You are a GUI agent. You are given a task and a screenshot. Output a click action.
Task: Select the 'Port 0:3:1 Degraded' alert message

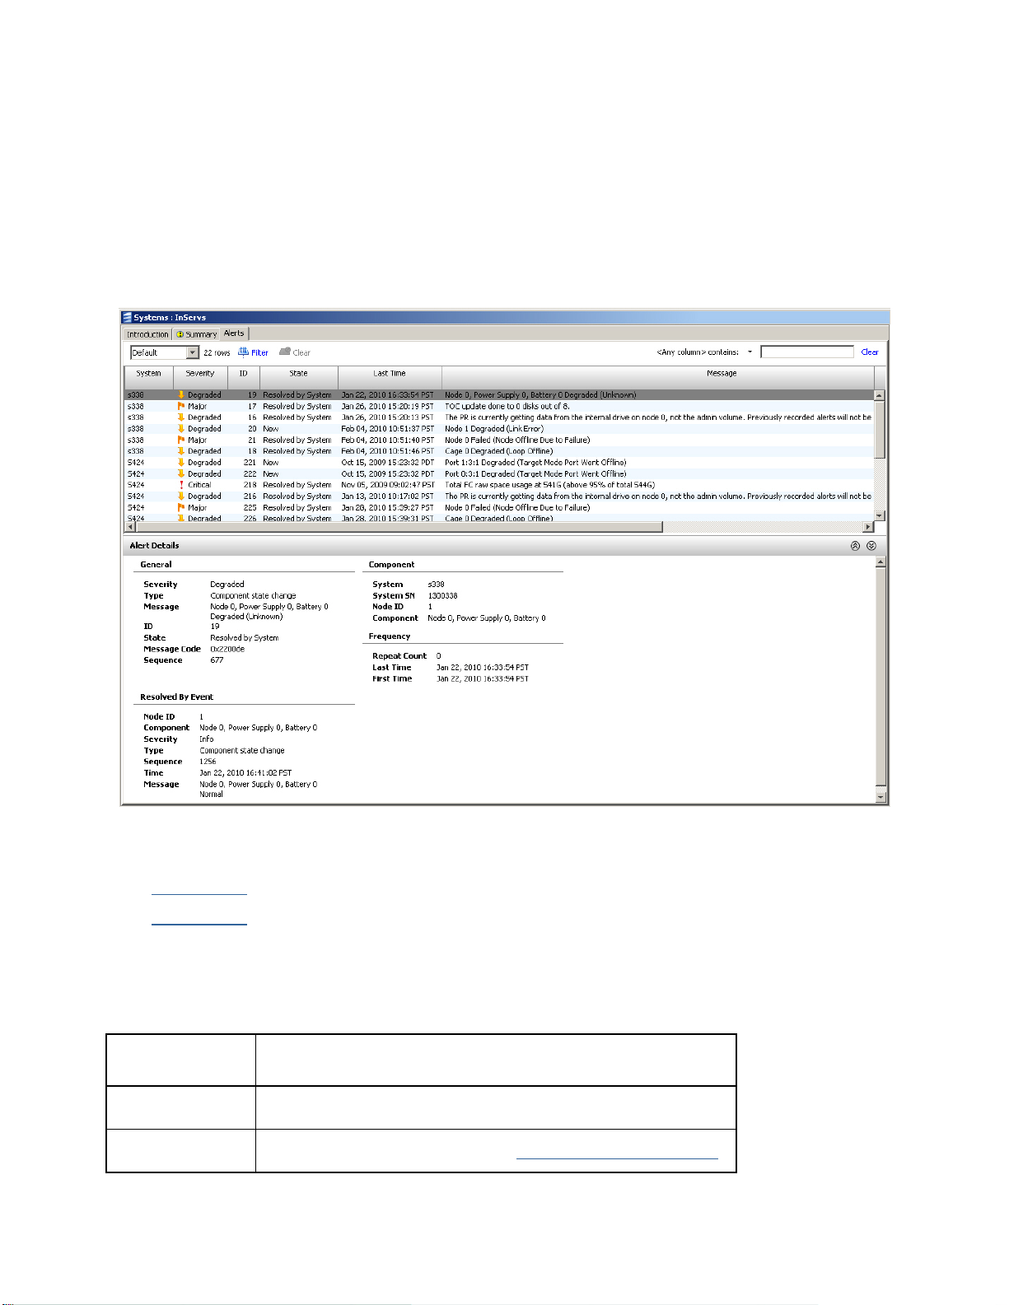tap(535, 474)
